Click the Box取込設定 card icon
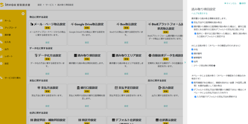This screenshot has height=124, width=248. [x=118, y=24]
